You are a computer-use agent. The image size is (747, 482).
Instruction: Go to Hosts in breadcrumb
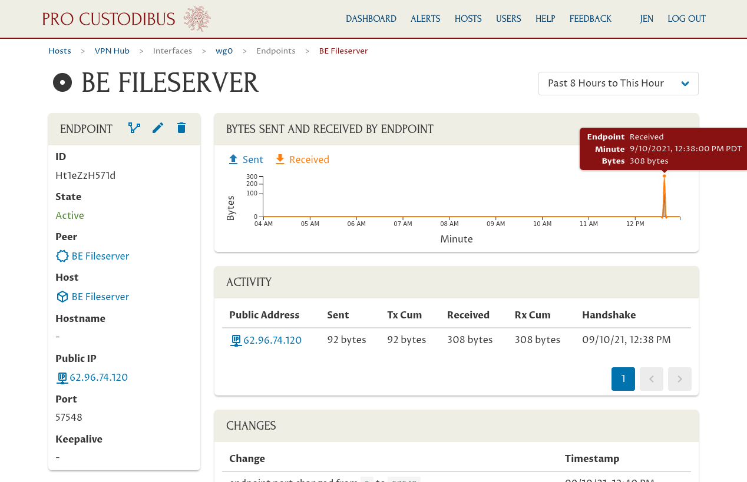click(60, 51)
